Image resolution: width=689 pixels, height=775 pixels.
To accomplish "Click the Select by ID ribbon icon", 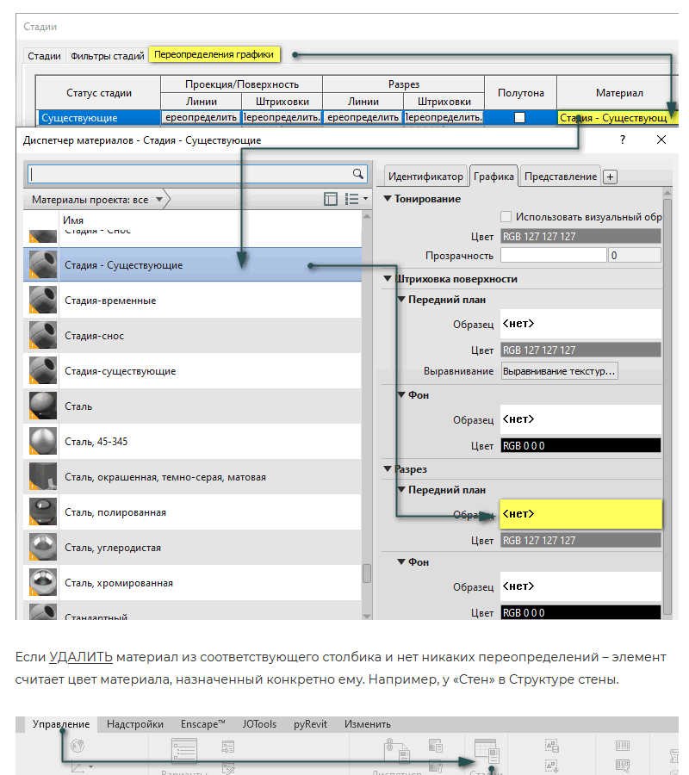I will [623, 766].
